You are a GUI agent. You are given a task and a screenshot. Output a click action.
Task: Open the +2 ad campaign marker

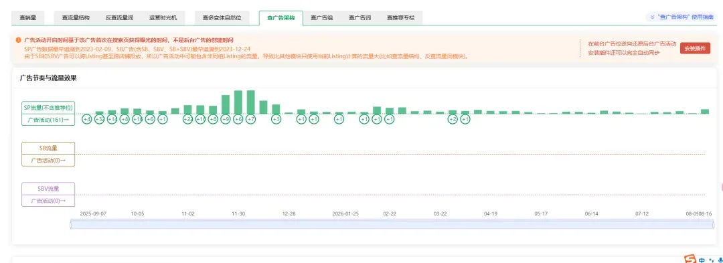coord(453,119)
